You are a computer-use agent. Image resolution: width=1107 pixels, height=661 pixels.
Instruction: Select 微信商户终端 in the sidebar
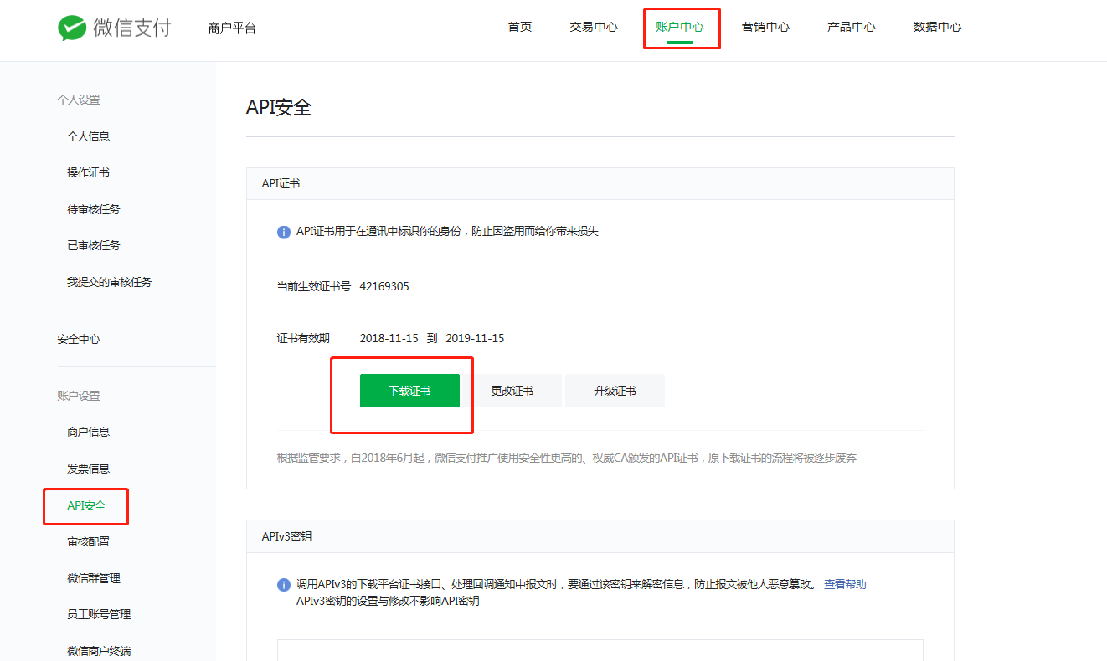click(x=99, y=651)
